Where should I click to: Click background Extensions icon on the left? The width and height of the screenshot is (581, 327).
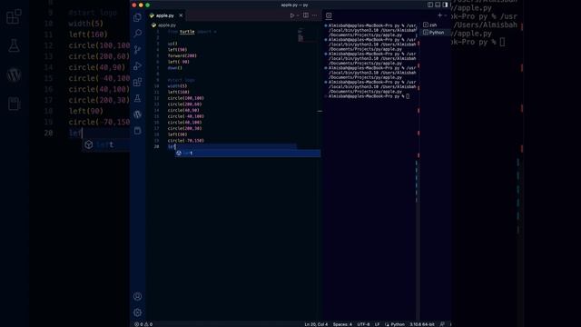14,16
